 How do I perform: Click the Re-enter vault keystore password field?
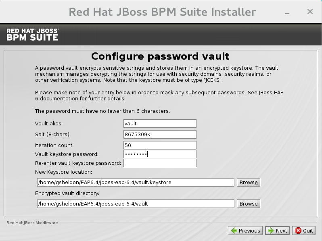tap(160, 163)
